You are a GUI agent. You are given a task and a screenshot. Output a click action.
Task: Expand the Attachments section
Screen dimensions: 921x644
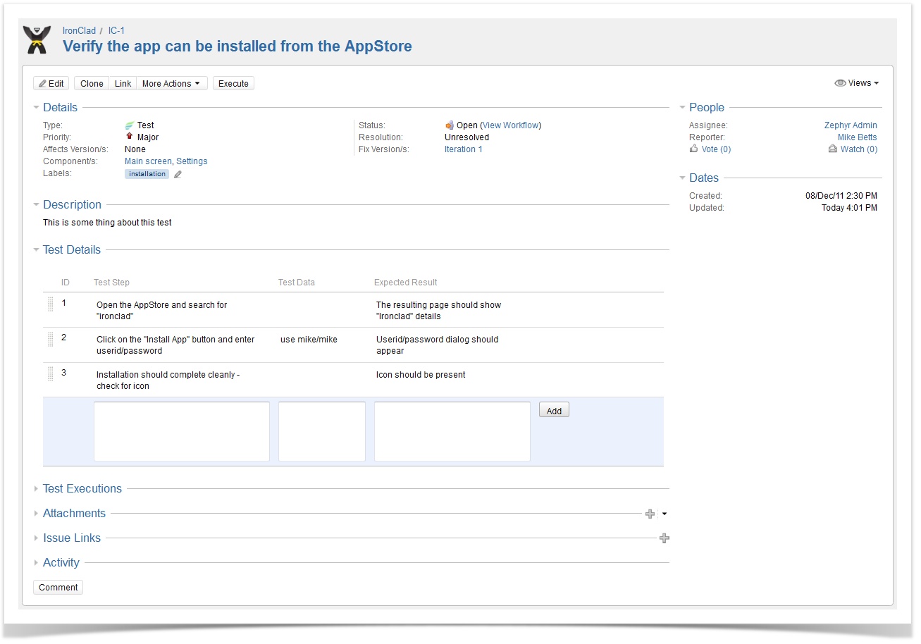click(x=37, y=514)
